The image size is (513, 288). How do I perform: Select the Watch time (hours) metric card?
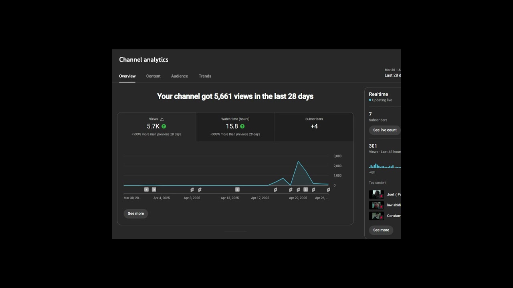(x=235, y=127)
